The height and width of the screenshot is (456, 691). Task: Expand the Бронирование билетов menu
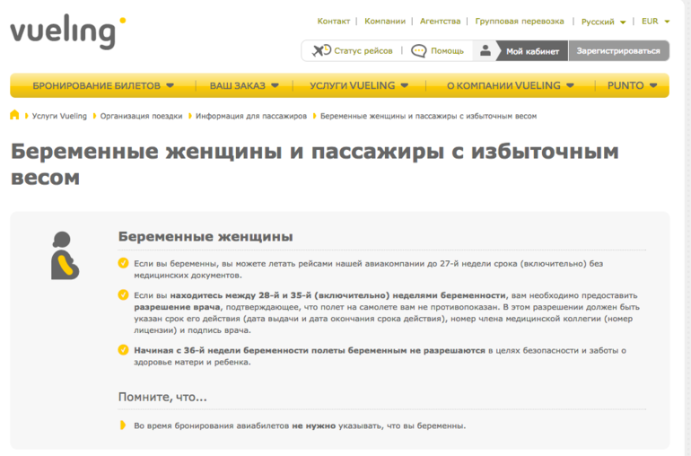[103, 86]
